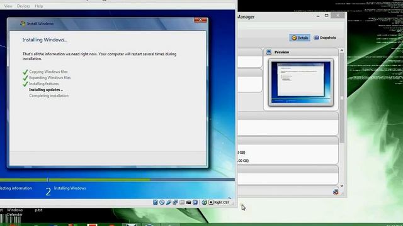Click the hard disk activity indicator icon

click(x=156, y=202)
